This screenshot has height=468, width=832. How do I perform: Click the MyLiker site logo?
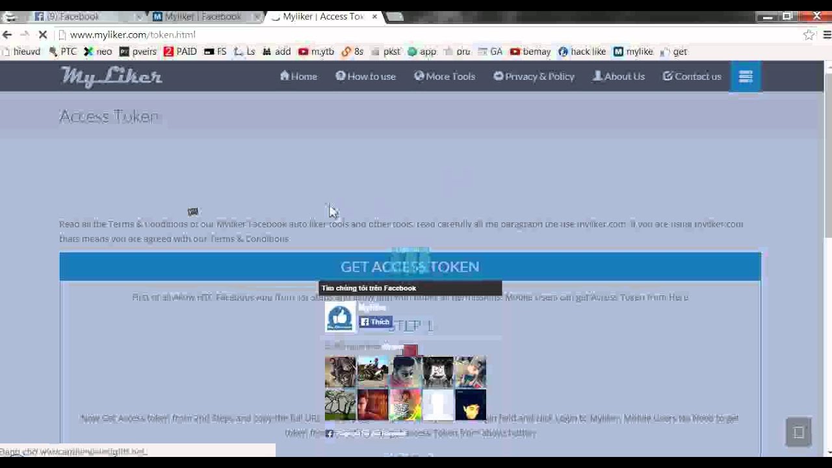(x=112, y=77)
